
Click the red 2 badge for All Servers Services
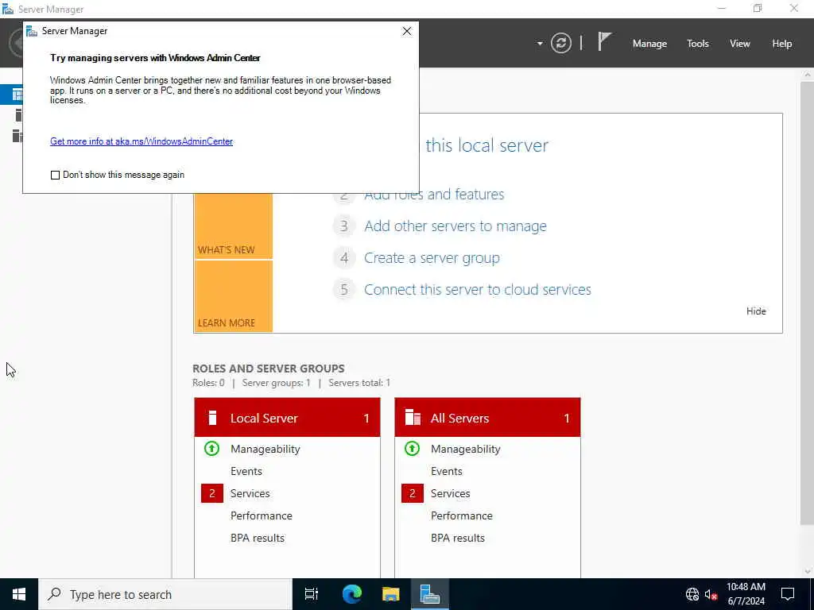(413, 493)
